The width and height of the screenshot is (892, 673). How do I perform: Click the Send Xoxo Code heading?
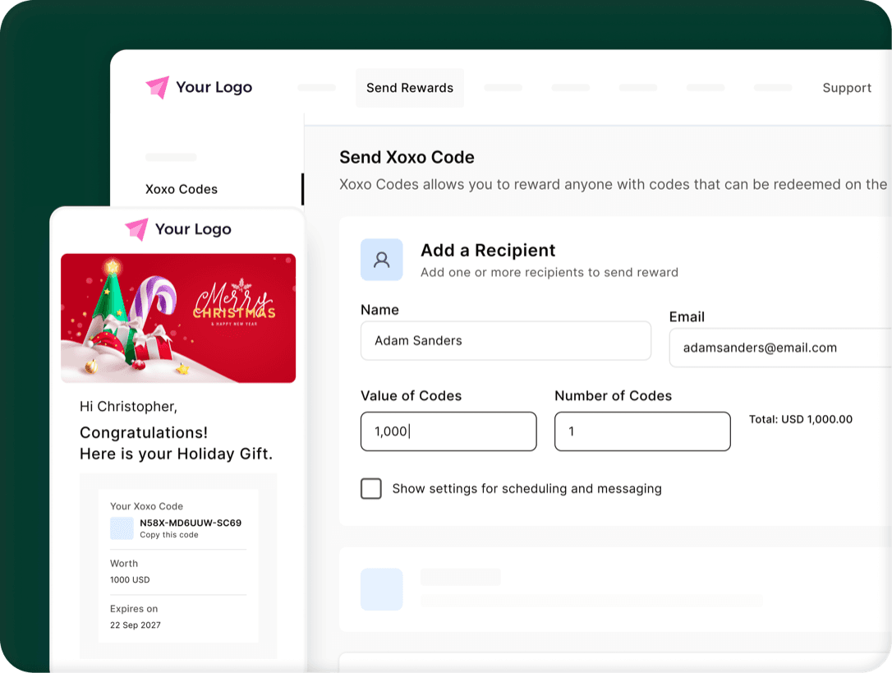[407, 157]
